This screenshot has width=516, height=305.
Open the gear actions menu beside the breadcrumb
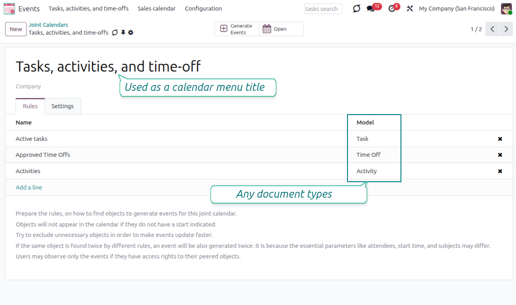[131, 33]
